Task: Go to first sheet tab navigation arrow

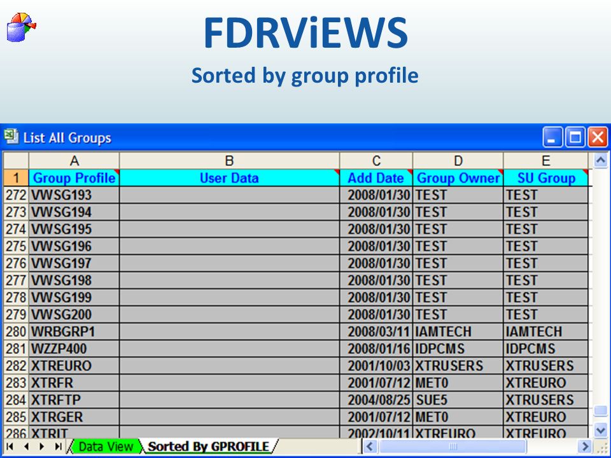Action: tap(10, 447)
